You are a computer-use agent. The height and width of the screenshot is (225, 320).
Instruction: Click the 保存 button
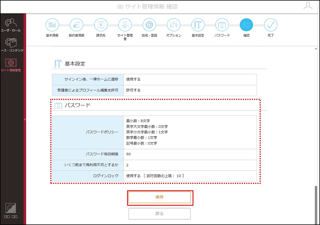pyautogui.click(x=159, y=197)
